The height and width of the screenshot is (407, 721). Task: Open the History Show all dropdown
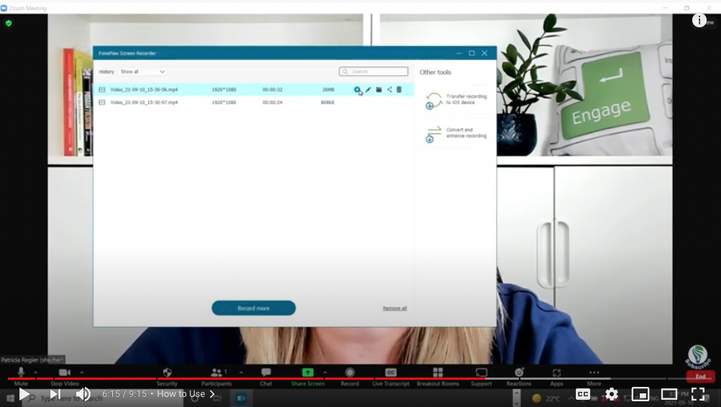tap(142, 72)
